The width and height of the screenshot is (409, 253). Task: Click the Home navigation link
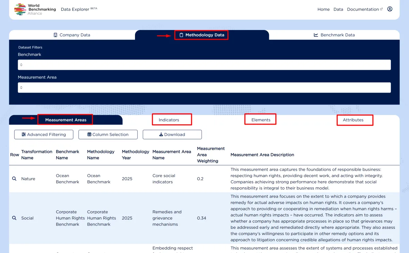323,9
